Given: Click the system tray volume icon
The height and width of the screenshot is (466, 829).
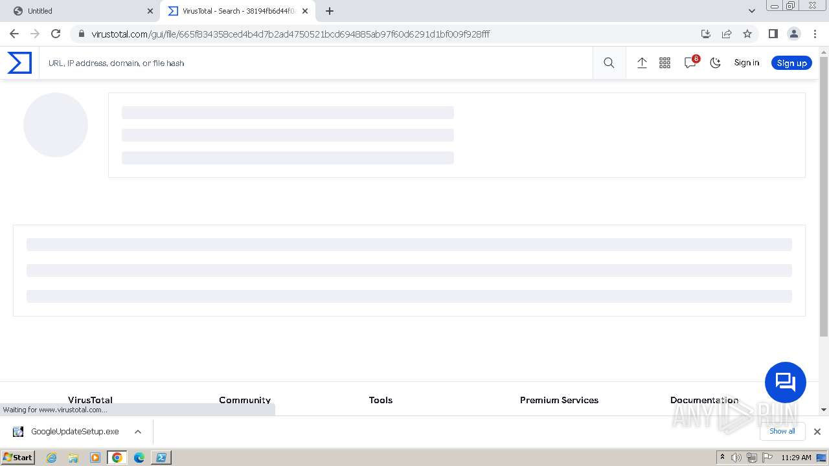Looking at the screenshot, I should 736,458.
